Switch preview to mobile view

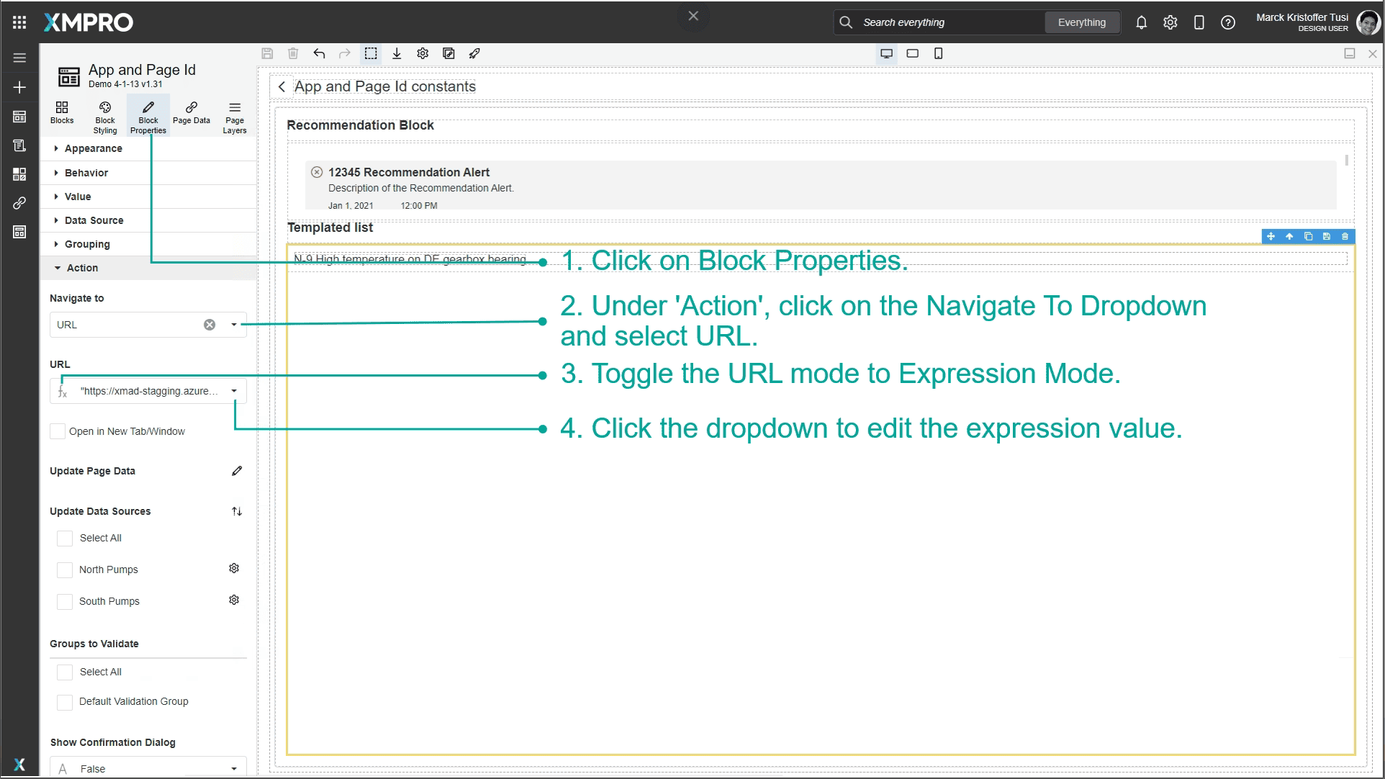939,53
